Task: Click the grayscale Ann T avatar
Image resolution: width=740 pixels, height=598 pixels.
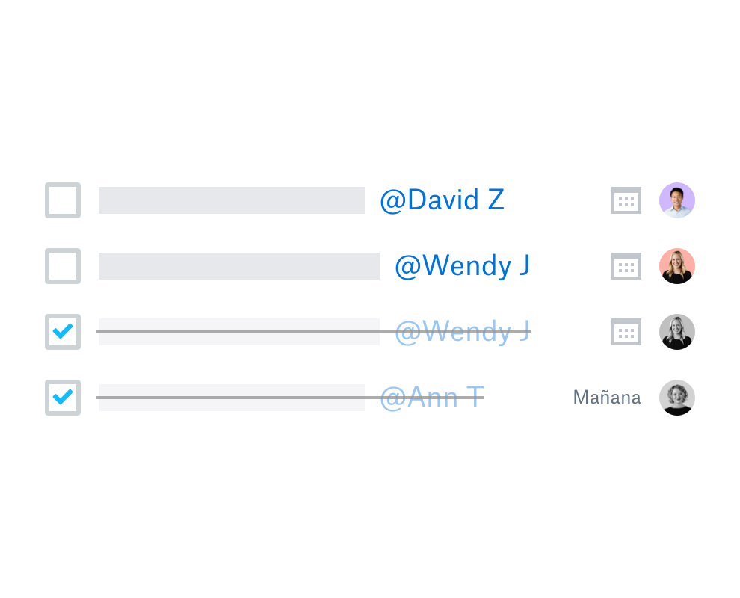Action: click(x=677, y=398)
